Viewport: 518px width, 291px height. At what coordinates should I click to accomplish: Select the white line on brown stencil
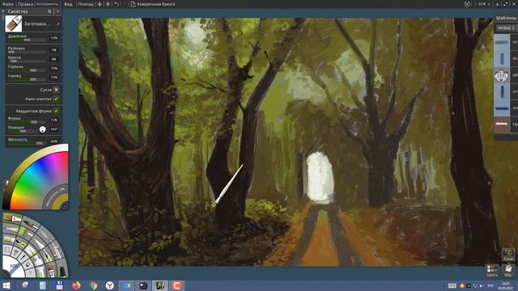point(502,124)
